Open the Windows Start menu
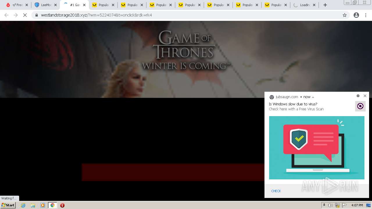 8,205
